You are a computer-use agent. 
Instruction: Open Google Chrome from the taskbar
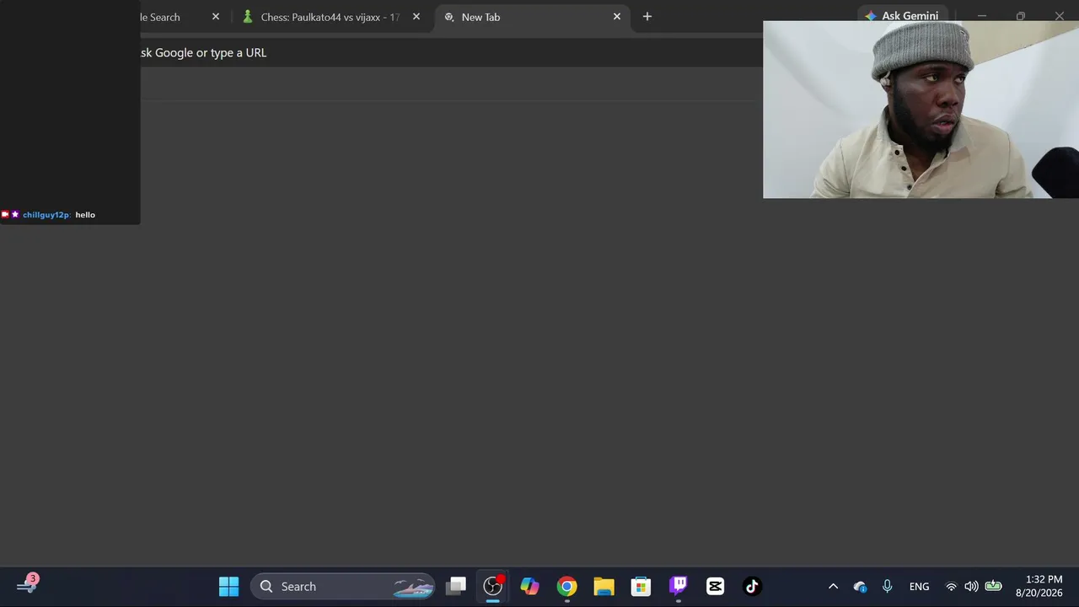pyautogui.click(x=566, y=586)
